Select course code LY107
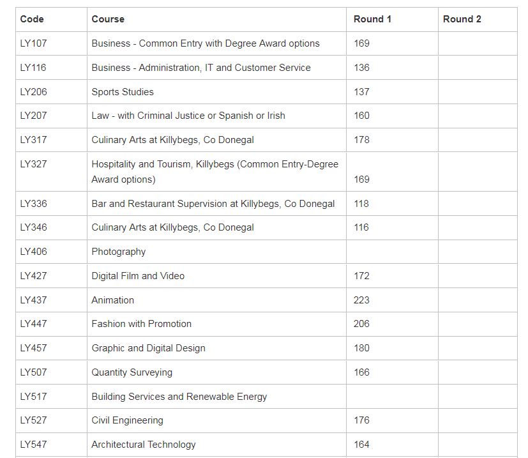This screenshot has height=458, width=528. (x=33, y=43)
